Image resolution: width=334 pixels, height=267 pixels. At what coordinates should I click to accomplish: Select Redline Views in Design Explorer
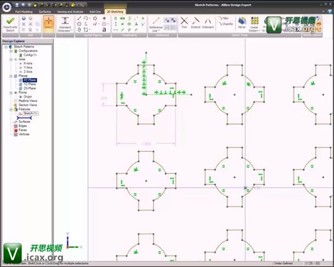[x=28, y=101]
